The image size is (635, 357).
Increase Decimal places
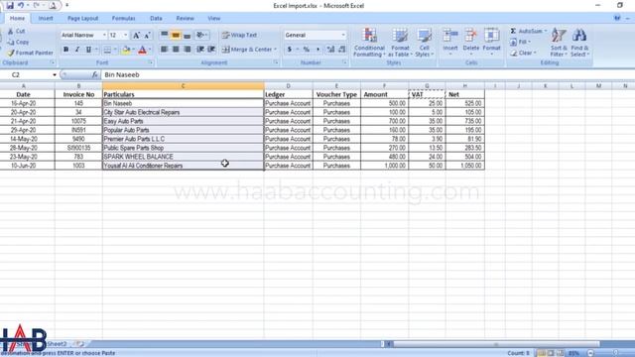click(x=330, y=50)
